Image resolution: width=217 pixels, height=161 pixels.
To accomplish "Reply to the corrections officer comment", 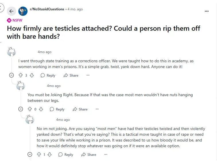I will pos(48,75).
